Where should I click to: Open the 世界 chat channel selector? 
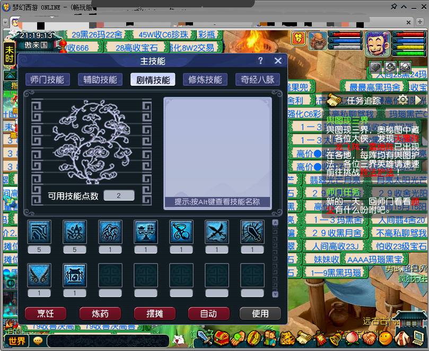tap(16, 341)
